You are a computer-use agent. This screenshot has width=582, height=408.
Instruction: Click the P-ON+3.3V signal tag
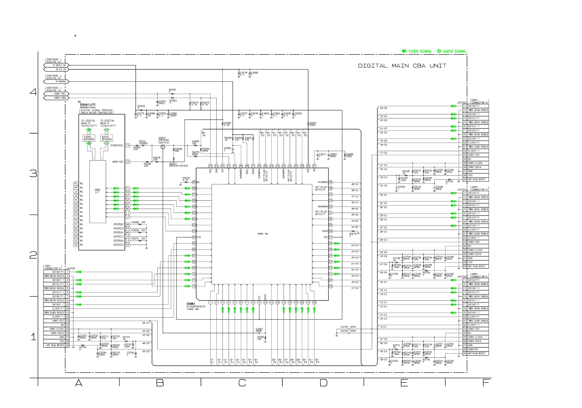coord(56,65)
